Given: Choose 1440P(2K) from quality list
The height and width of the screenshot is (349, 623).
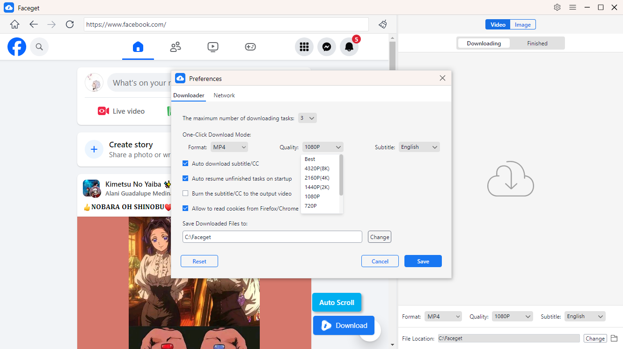Looking at the screenshot, I should tap(320, 187).
